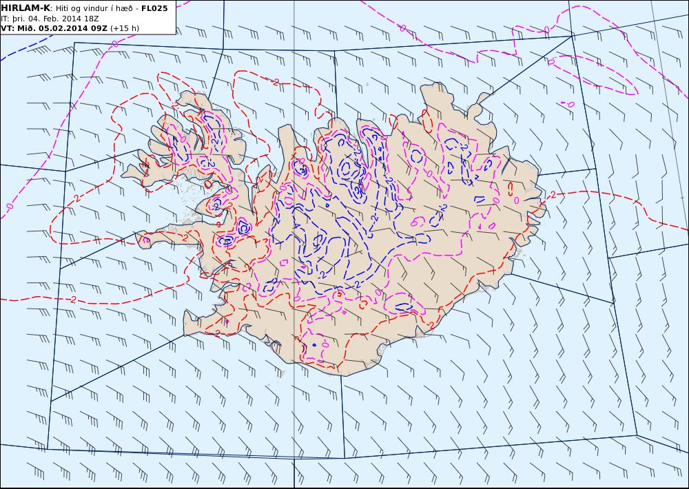689x489 pixels.
Task: Click the '(+15 h)' forecast offset
Action: pyautogui.click(x=125, y=28)
